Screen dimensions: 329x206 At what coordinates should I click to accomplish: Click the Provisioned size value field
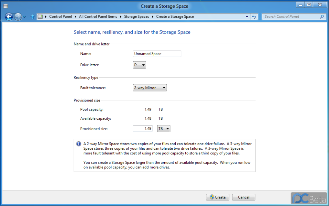pos(143,128)
